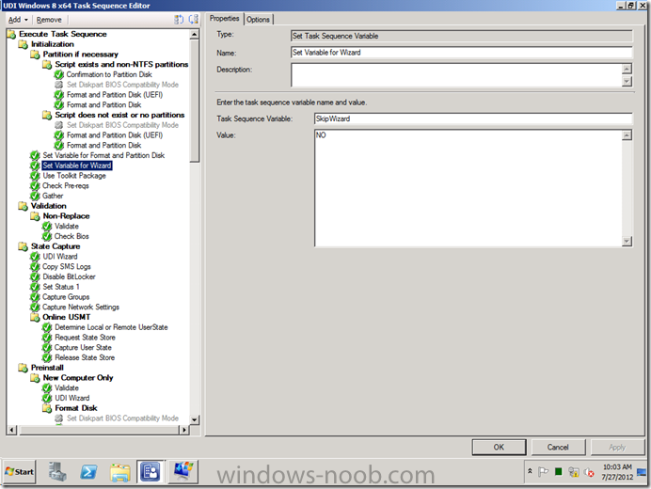Select the Format Disk group
651x489 pixels.
76,408
